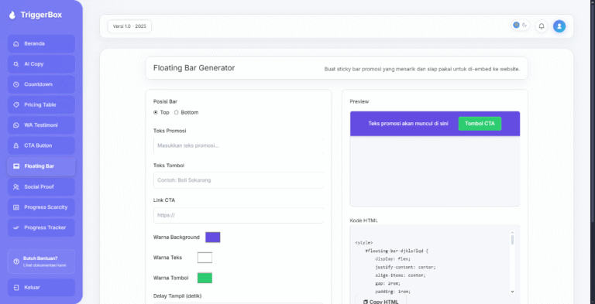595x304 pixels.
Task: Click the WA Testimoni WhatsApp icon
Action: coord(16,125)
